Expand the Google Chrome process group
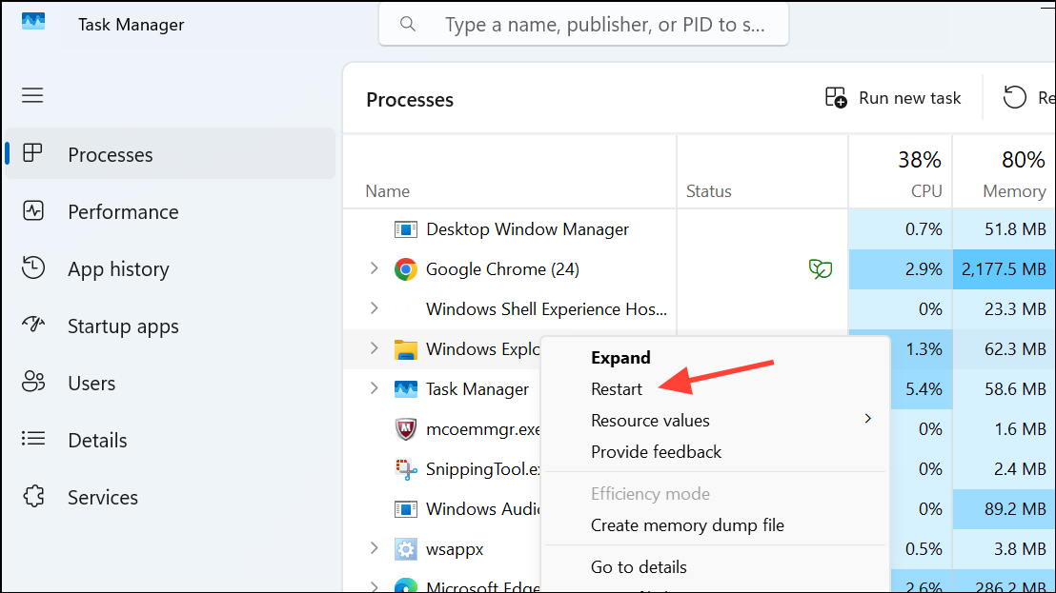1056x593 pixels. (x=373, y=268)
